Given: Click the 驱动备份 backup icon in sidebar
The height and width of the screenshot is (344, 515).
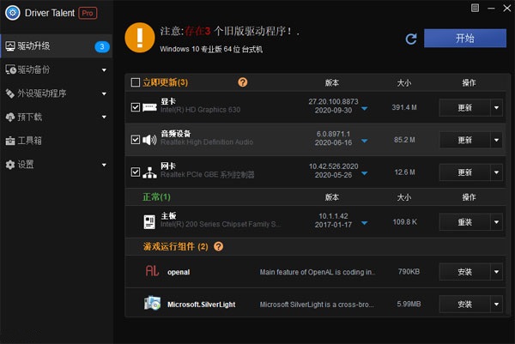Looking at the screenshot, I should click(x=10, y=69).
